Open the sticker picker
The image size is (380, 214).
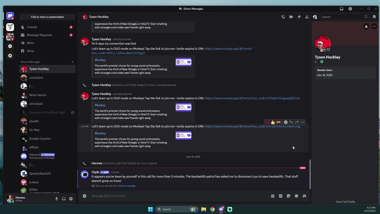289,196
